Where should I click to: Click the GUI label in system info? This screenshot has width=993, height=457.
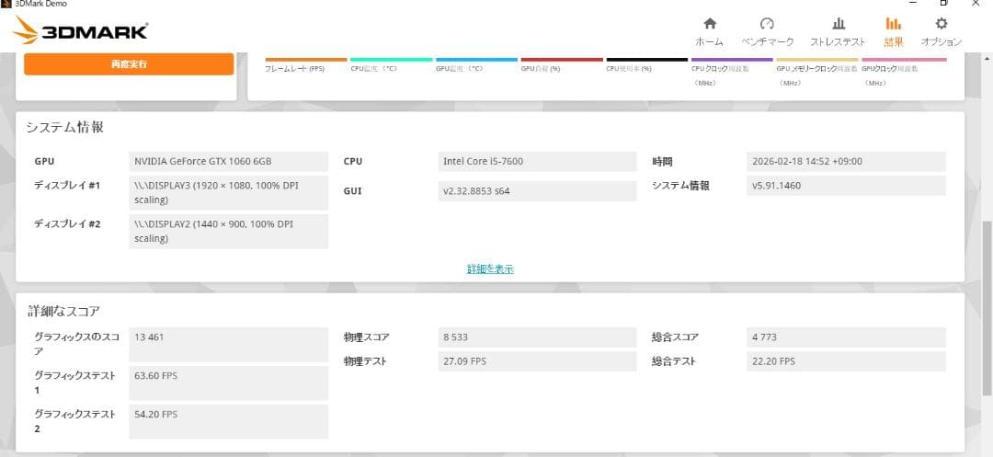pyautogui.click(x=352, y=190)
